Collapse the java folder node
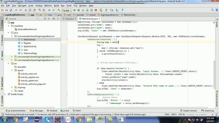The width and height of the screenshot is (219, 123). pos(9,33)
